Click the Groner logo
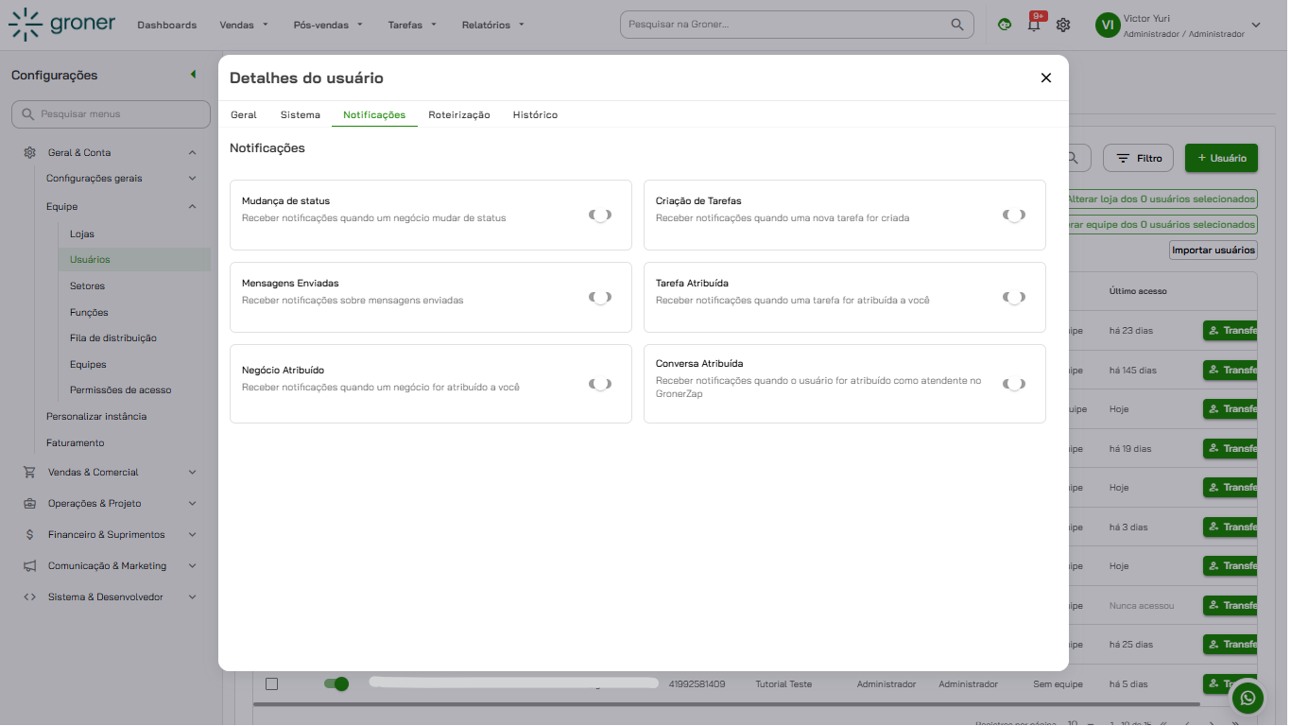The height and width of the screenshot is (726, 1291). 62,25
